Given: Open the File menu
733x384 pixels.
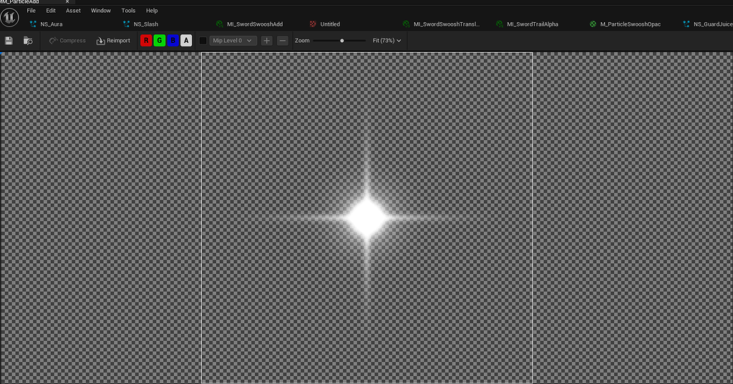Looking at the screenshot, I should 31,10.
